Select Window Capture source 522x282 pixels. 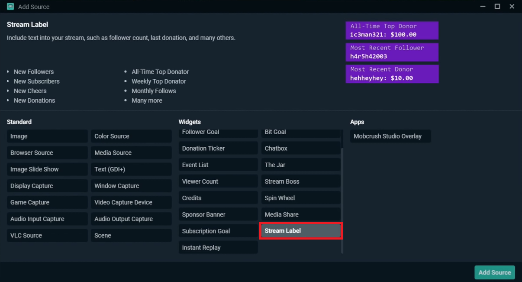(131, 185)
